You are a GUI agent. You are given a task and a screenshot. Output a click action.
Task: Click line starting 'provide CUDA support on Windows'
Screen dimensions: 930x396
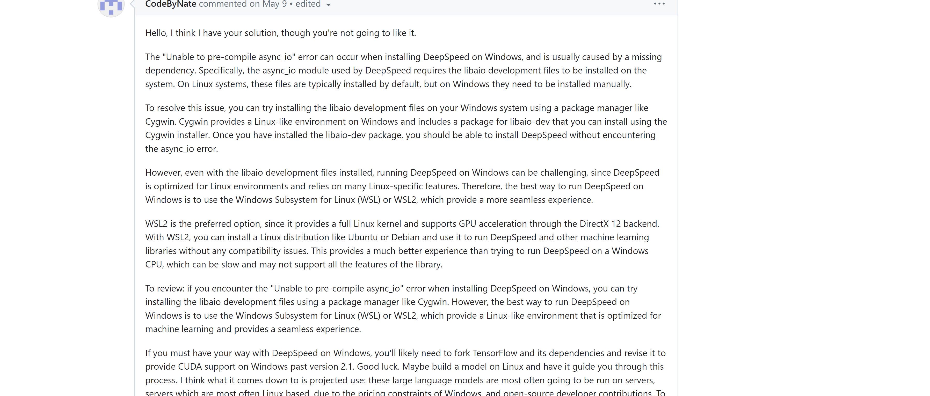pyautogui.click(x=404, y=367)
